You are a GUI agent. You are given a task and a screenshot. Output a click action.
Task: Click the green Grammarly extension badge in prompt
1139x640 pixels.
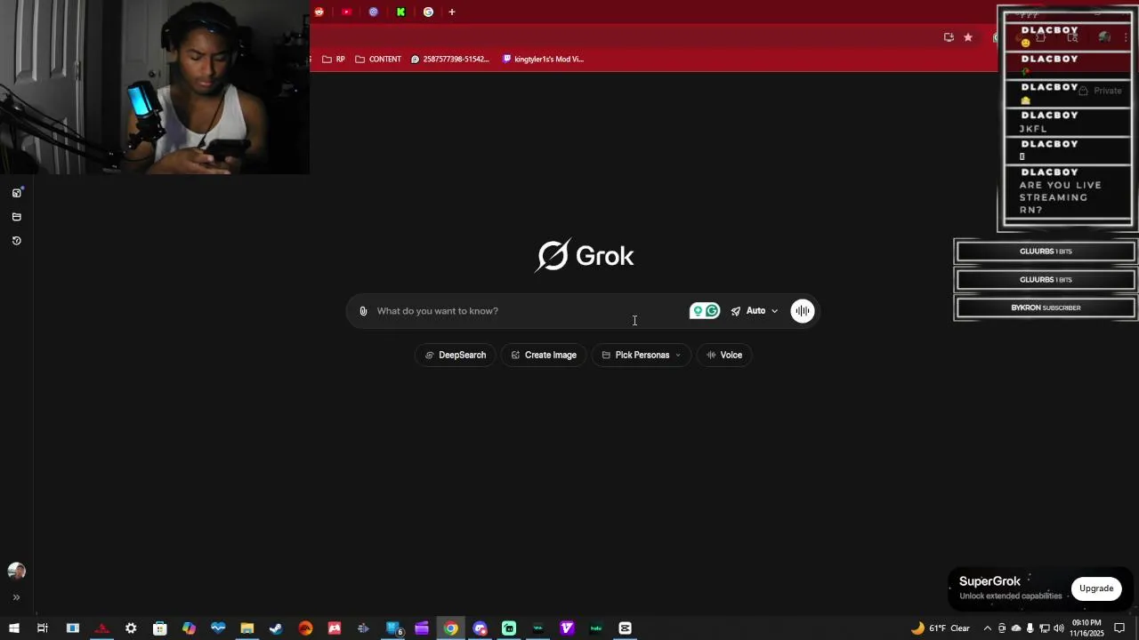(x=705, y=311)
